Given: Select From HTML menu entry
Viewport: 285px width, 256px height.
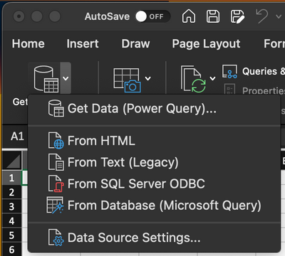Looking at the screenshot, I should pos(154,141).
